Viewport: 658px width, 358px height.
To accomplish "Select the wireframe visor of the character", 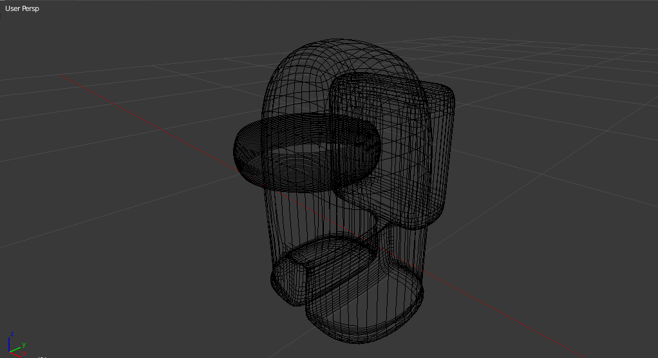I will pyautogui.click(x=306, y=152).
